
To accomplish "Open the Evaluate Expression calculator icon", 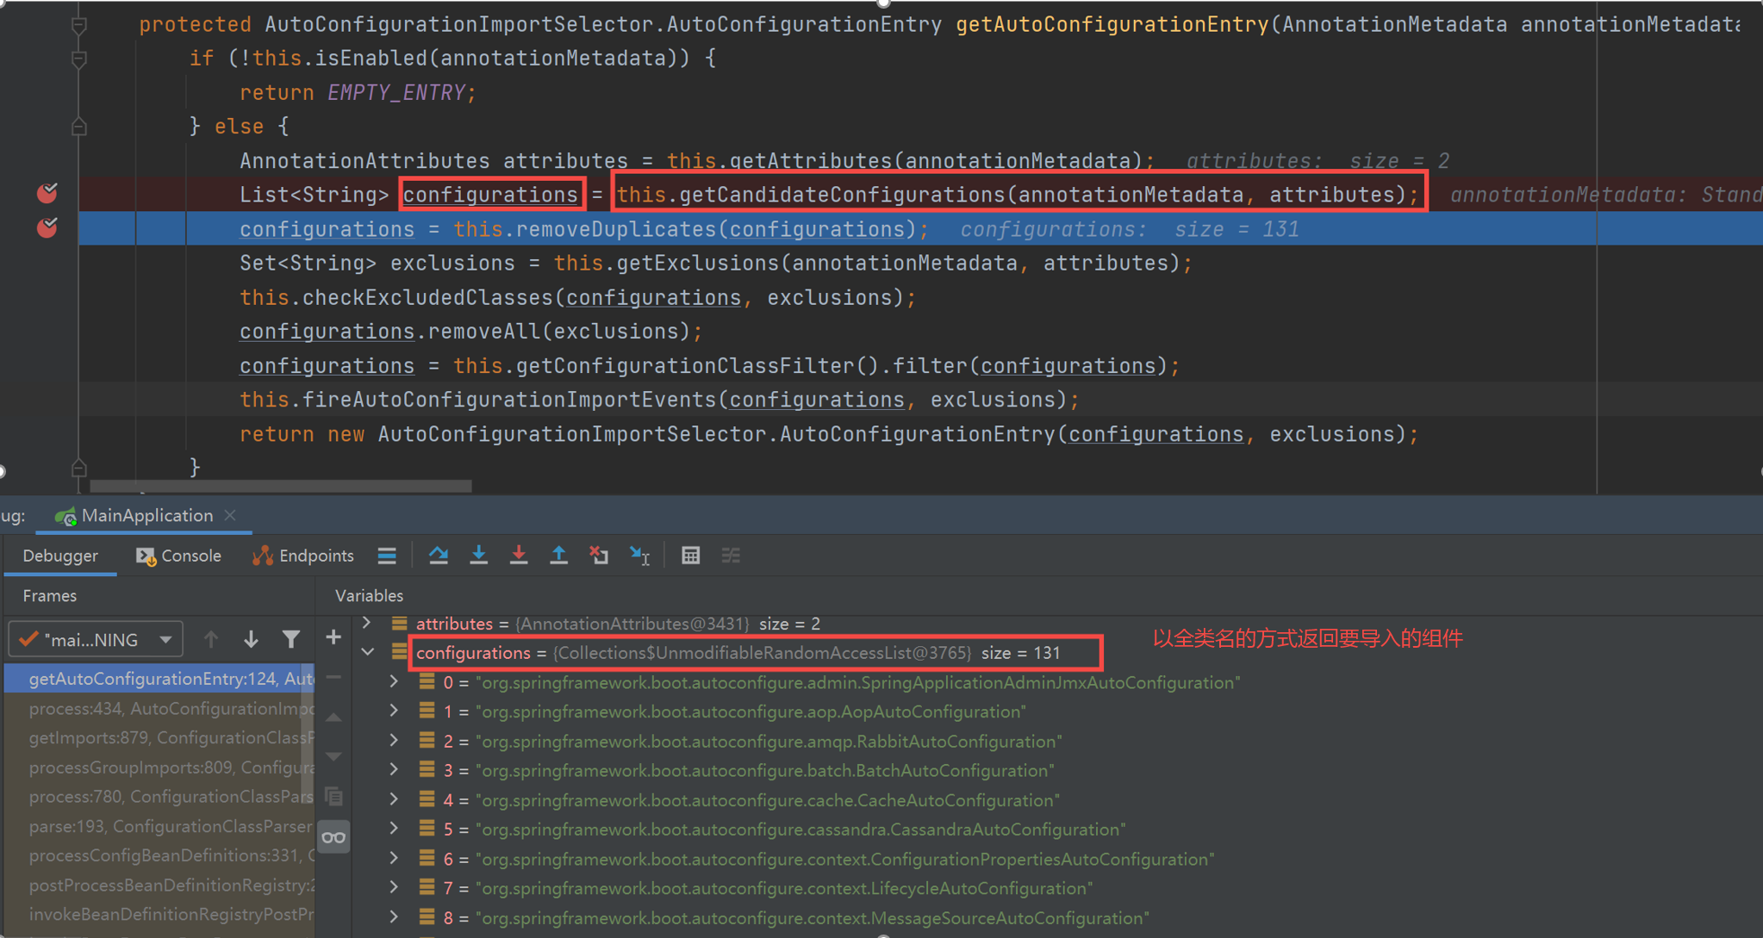I will click(690, 556).
